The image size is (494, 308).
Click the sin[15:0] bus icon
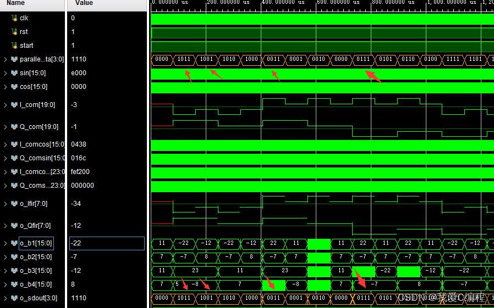tap(14, 73)
